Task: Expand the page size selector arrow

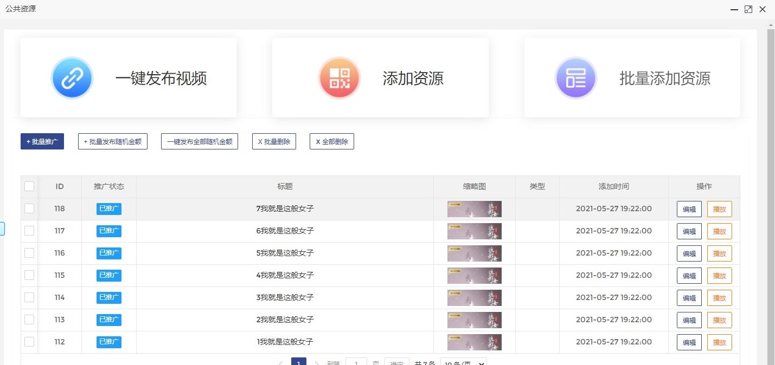Action: [x=482, y=363]
